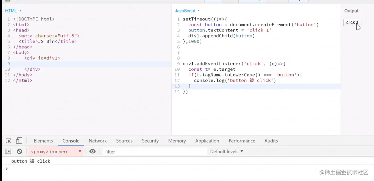The image size is (374, 181).
Task: Click the if(t.tagName.toLowerCase() line
Action: click(x=245, y=75)
